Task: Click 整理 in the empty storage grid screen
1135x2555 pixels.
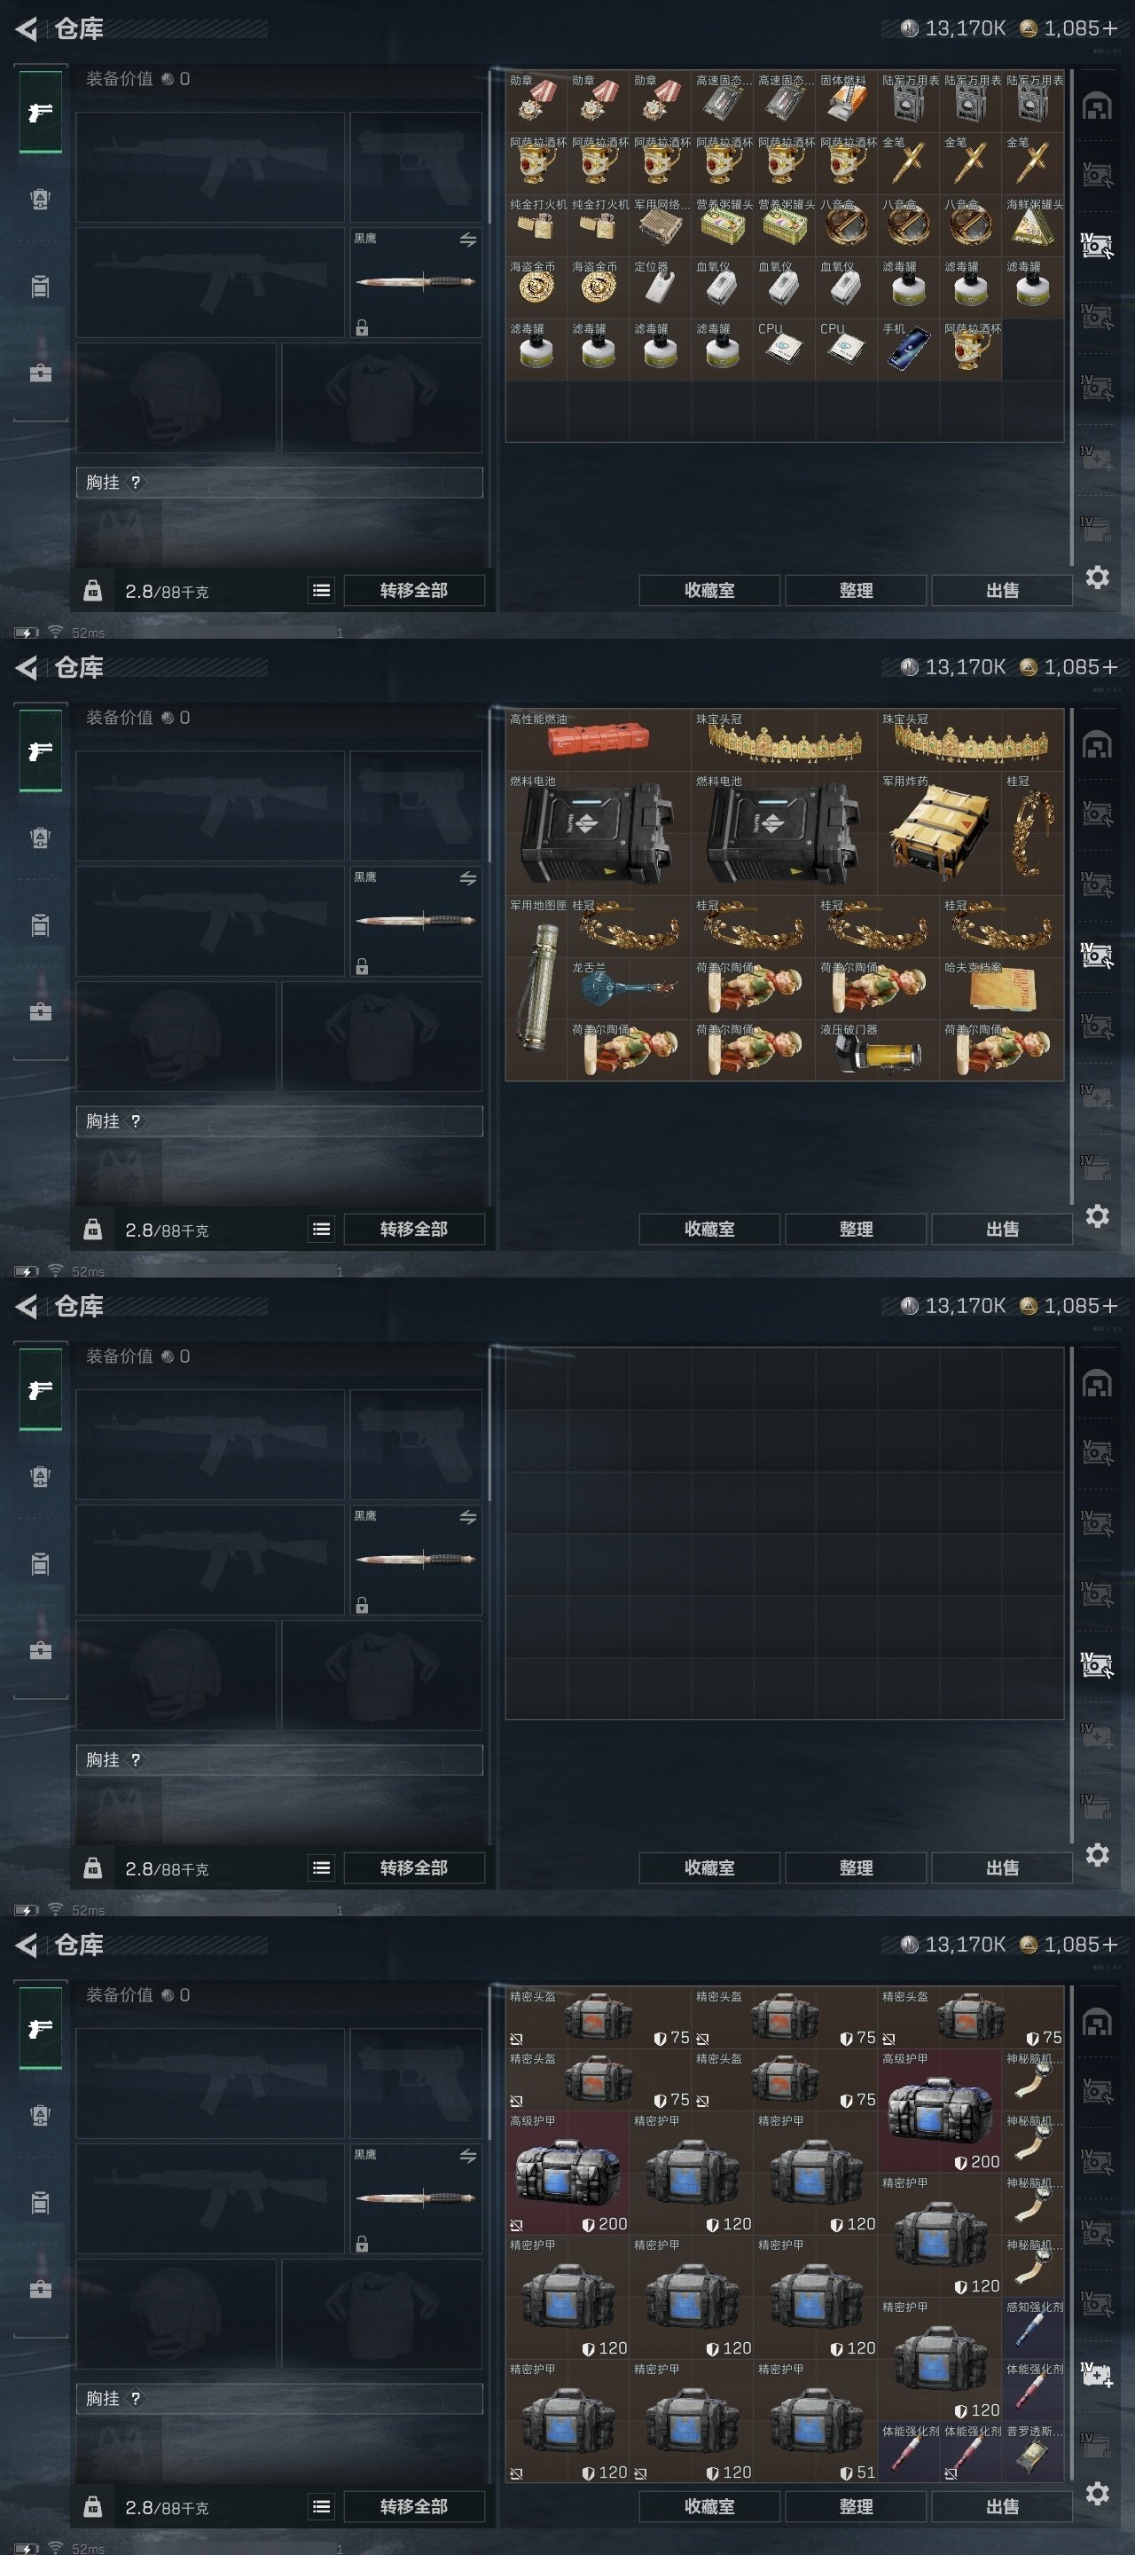Action: coord(856,1867)
